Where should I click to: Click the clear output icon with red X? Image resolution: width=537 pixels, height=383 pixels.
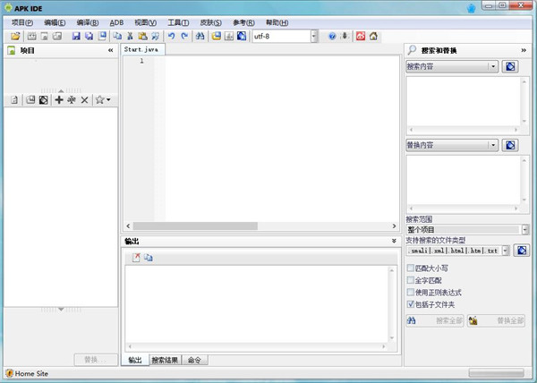coord(136,258)
